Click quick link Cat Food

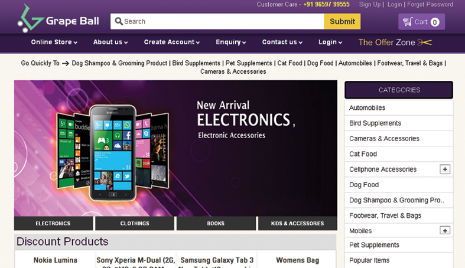coord(290,63)
